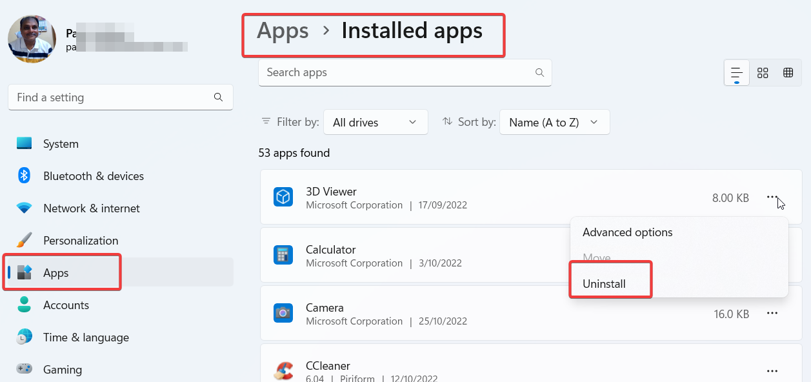Image resolution: width=811 pixels, height=382 pixels.
Task: Open the All drives filter dropdown
Action: (x=375, y=122)
